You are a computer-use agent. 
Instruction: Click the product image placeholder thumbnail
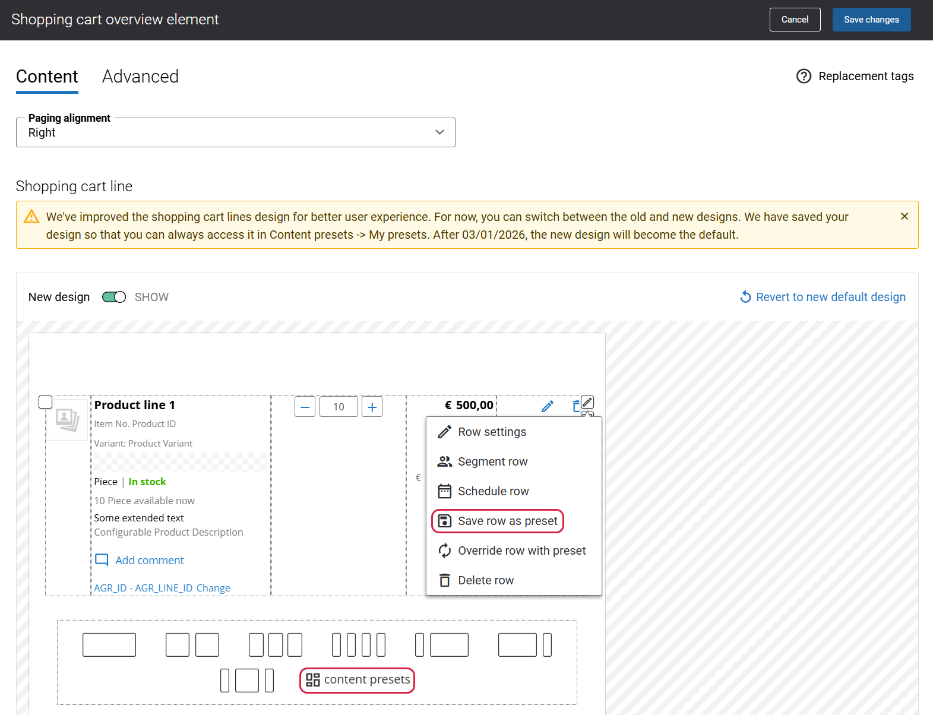pyautogui.click(x=67, y=419)
